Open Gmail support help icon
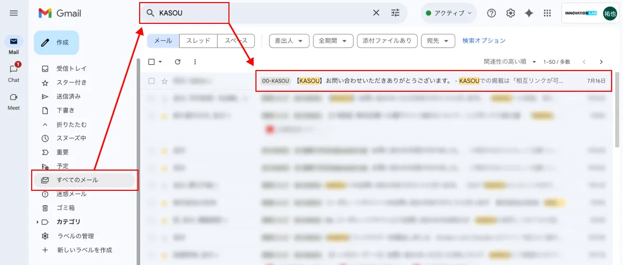623x265 pixels. (491, 13)
